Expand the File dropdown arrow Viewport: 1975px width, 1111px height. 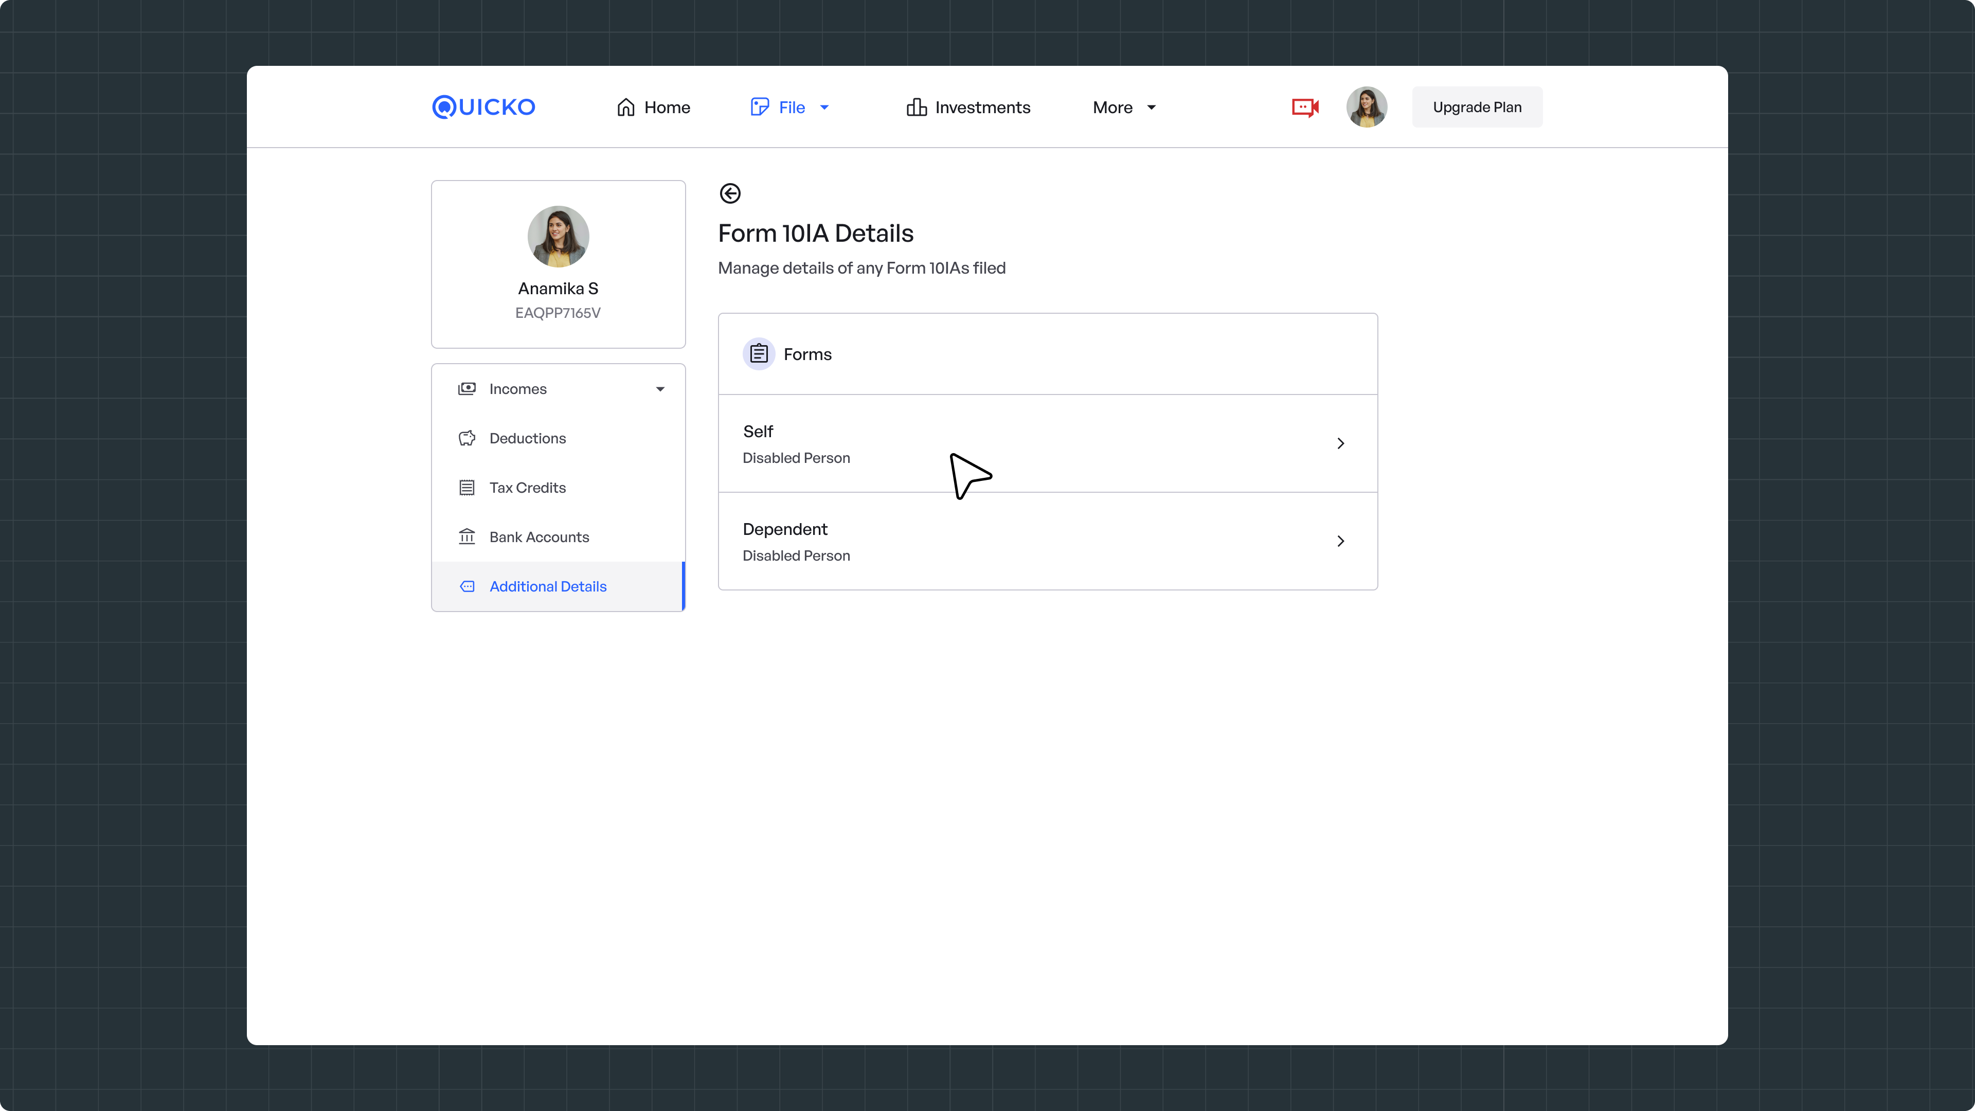pyautogui.click(x=825, y=108)
